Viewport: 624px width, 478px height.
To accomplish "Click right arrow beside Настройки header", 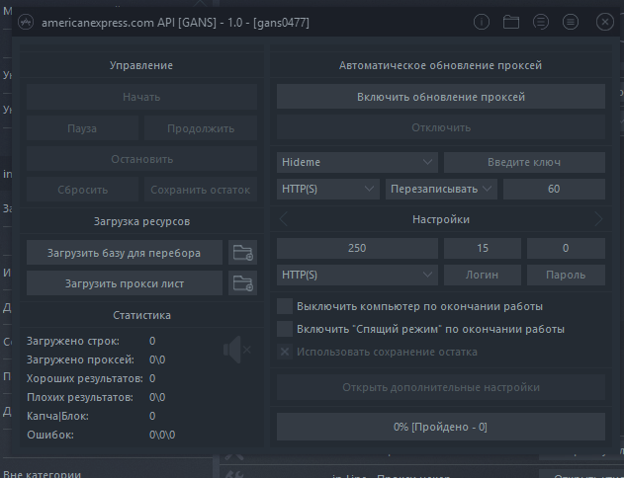I will coord(598,219).
